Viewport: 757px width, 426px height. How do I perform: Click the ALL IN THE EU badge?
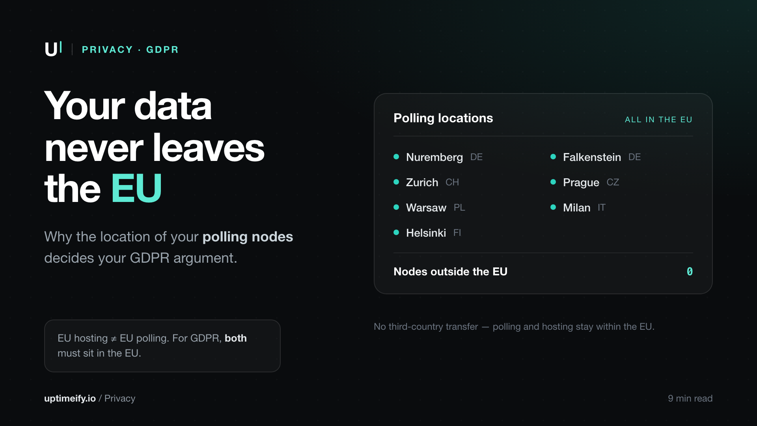coord(658,120)
